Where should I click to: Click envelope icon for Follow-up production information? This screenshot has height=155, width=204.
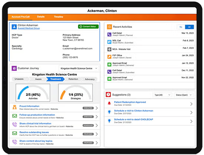tap(14, 116)
